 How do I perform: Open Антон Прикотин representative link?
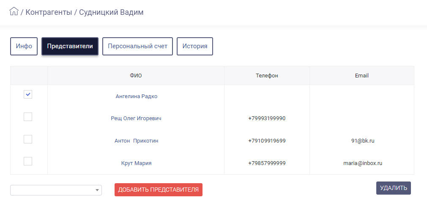137,141
